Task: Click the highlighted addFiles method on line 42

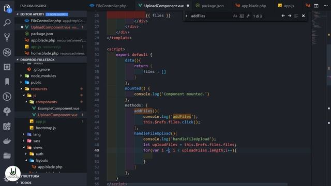Action: 143,111
